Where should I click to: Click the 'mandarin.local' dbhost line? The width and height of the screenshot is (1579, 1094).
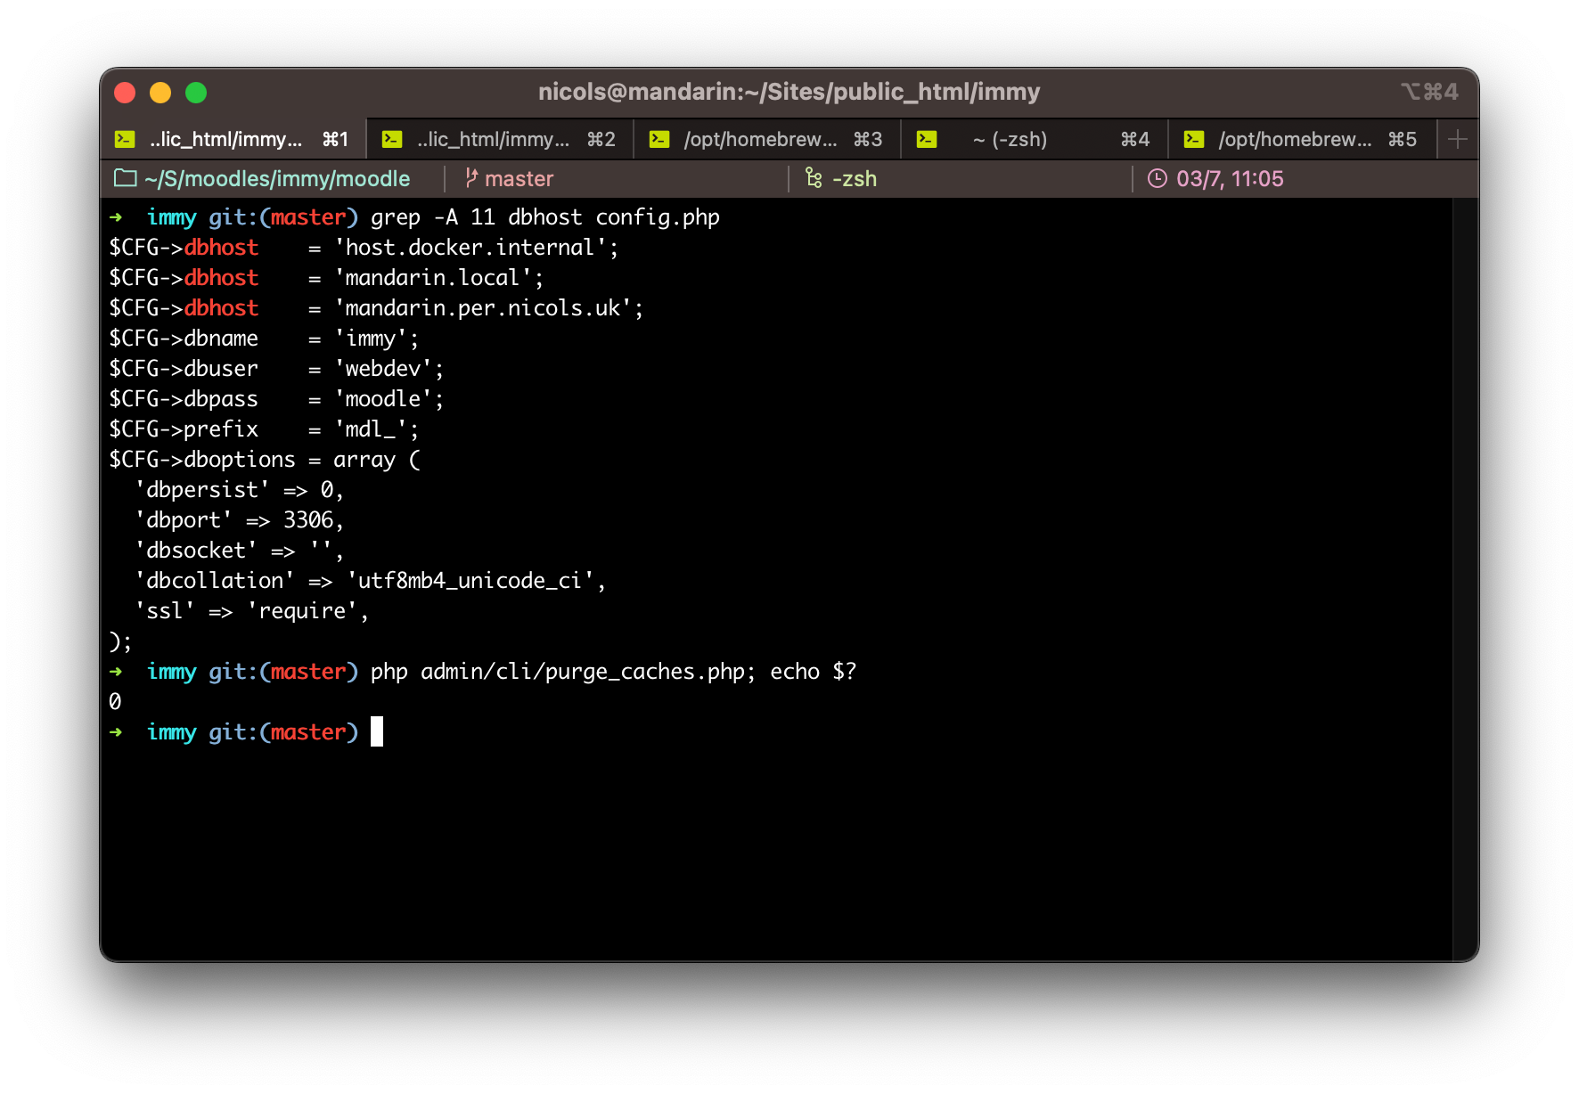326,278
